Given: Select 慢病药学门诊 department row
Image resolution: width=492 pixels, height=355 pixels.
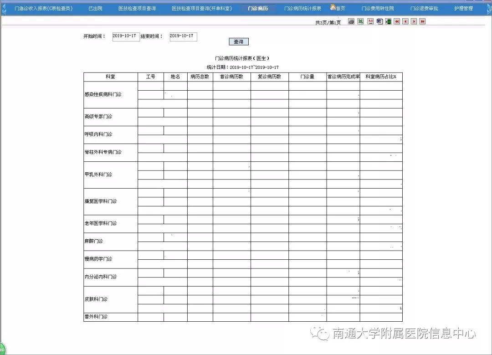Looking at the screenshot, I should pos(110,260).
